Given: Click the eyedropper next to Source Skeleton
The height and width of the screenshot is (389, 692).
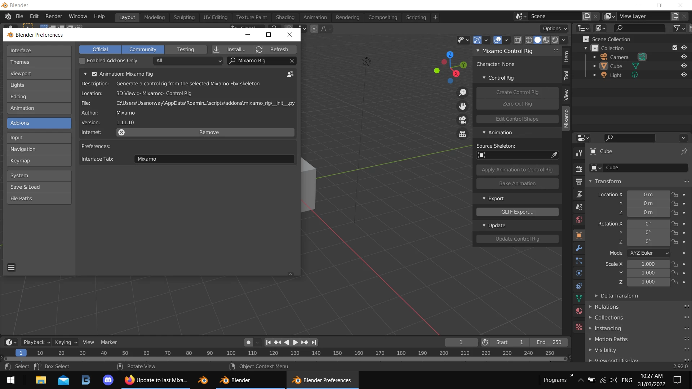Looking at the screenshot, I should tap(554, 155).
